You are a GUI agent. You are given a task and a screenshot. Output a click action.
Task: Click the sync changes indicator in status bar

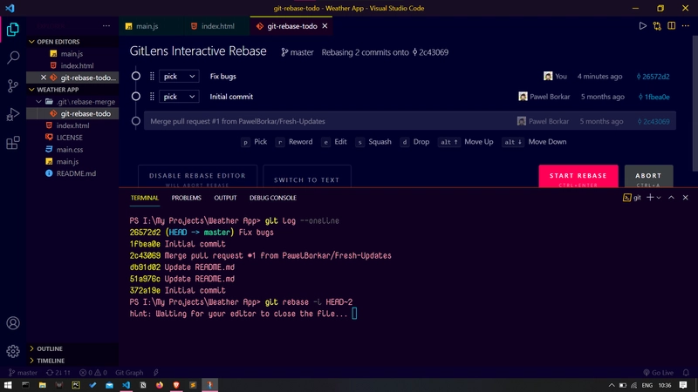[58, 373]
